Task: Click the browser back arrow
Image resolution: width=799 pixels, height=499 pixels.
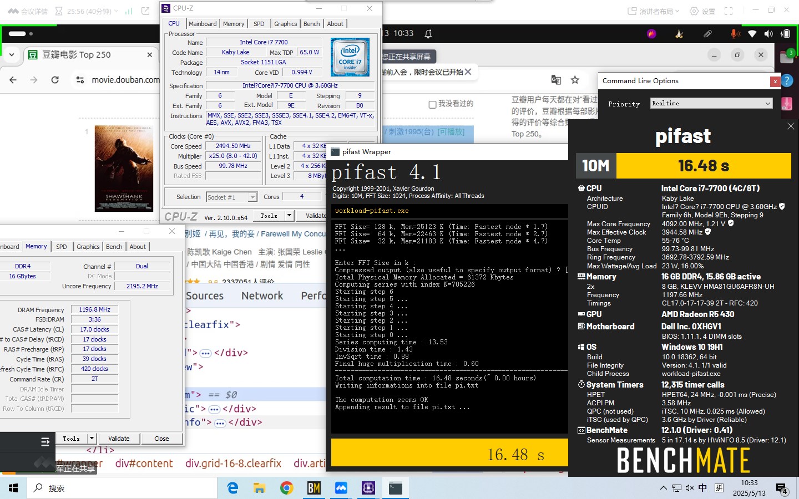Action: [x=13, y=80]
